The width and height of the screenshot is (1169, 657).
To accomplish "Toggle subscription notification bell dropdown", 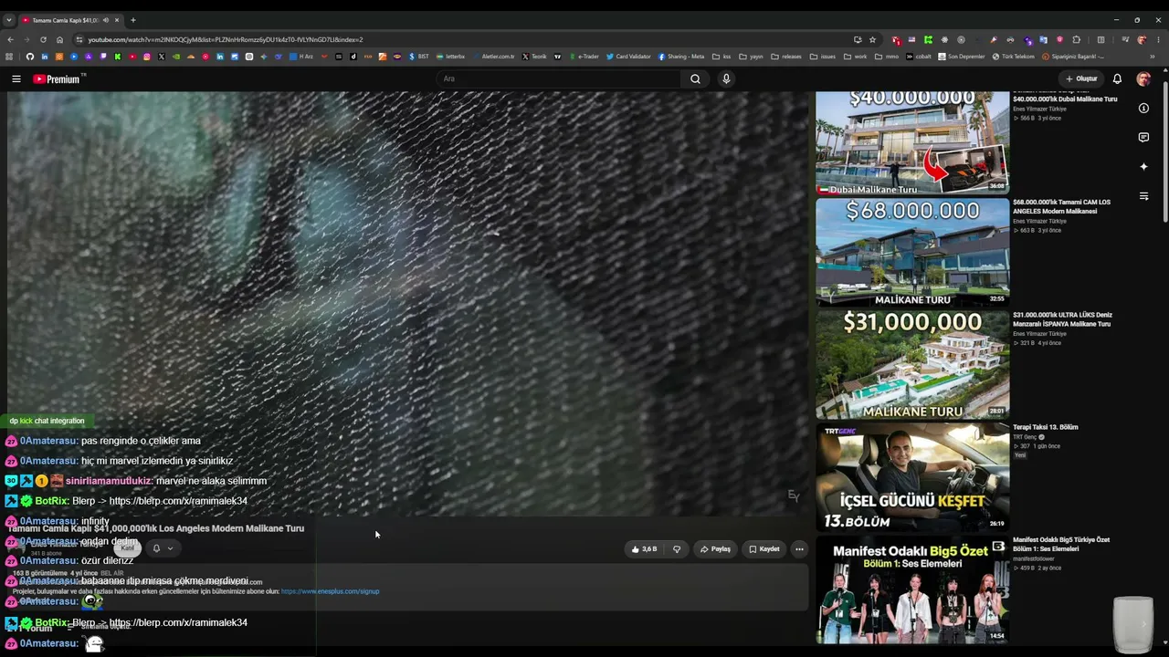I will (163, 548).
